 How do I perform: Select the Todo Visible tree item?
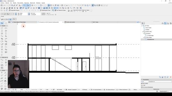[148, 28]
